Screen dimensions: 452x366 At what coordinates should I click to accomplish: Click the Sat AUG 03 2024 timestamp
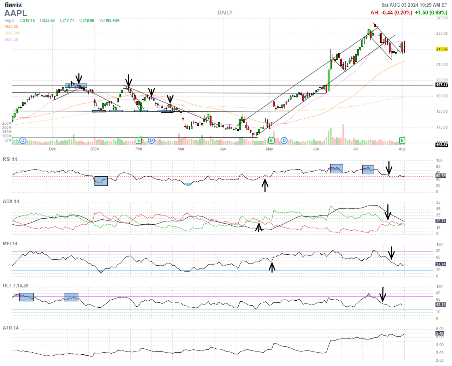pyautogui.click(x=414, y=5)
